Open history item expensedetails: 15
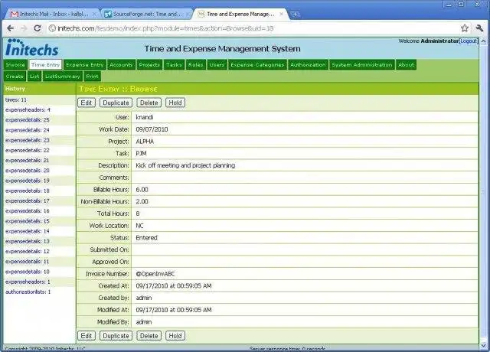490x352 pixels. tap(28, 221)
